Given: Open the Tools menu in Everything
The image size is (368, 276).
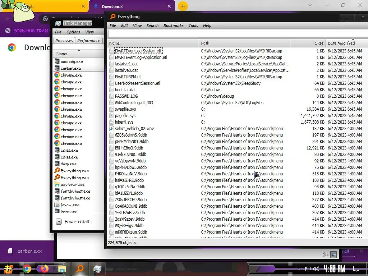Looking at the screenshot, I should pos(193,26).
